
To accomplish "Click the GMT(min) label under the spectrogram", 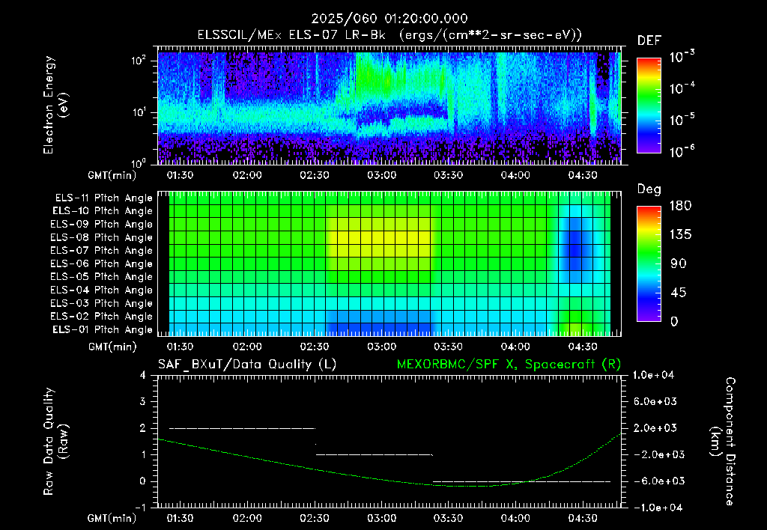I will [x=112, y=175].
